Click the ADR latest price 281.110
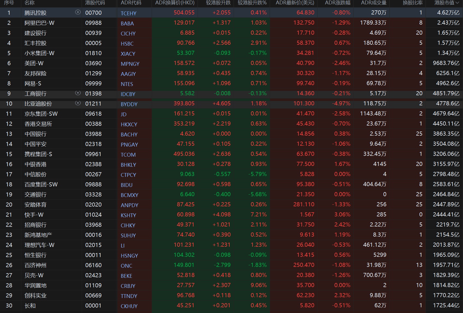This screenshot has width=463, height=313. pyautogui.click(x=304, y=204)
